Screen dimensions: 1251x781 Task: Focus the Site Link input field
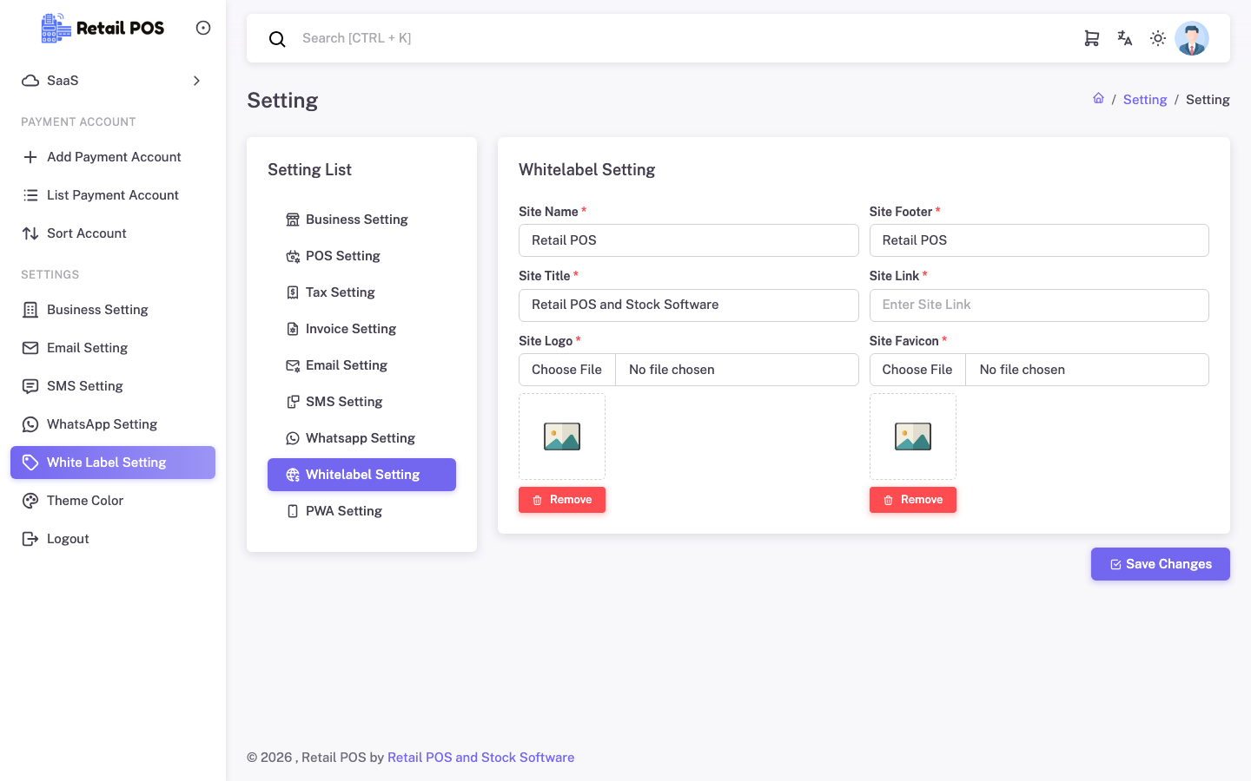(1039, 305)
